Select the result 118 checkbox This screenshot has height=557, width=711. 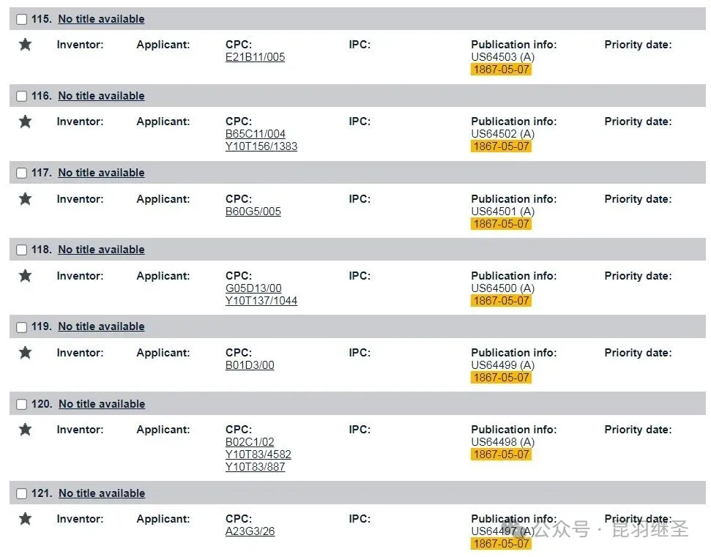[21, 250]
